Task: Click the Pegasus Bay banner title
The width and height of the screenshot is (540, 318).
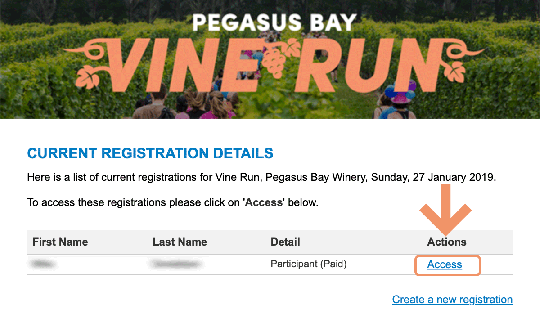Action: click(274, 23)
